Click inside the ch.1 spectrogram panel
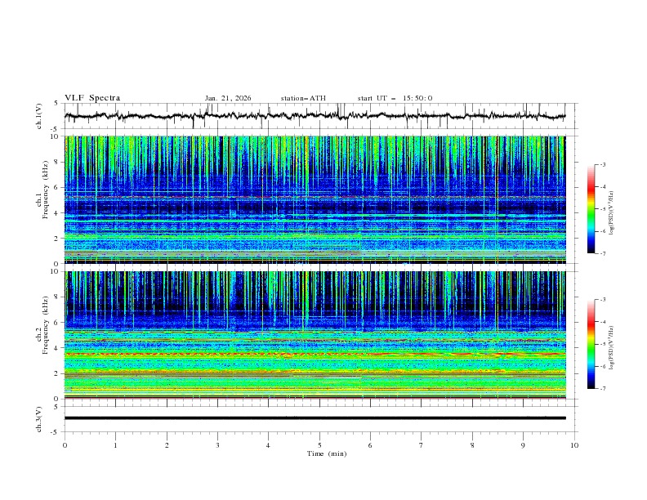647x500 pixels. [x=315, y=199]
